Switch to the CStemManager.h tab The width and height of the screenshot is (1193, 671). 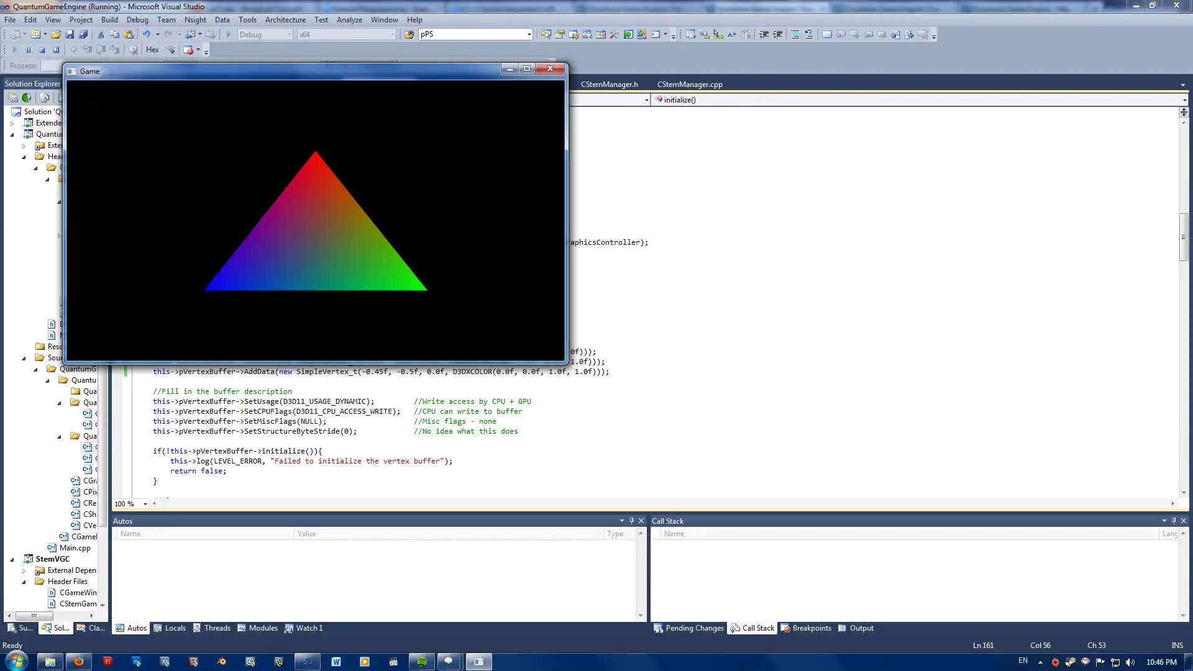coord(609,84)
